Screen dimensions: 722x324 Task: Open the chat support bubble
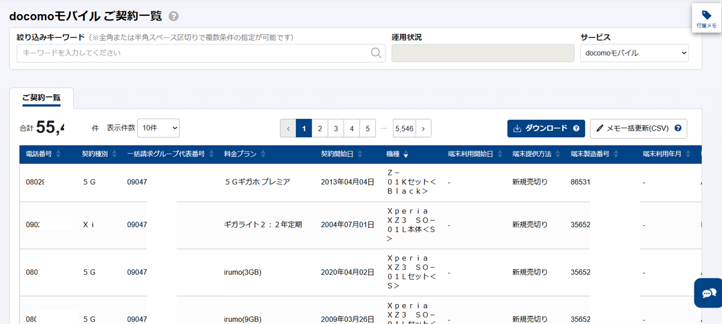pos(708,293)
